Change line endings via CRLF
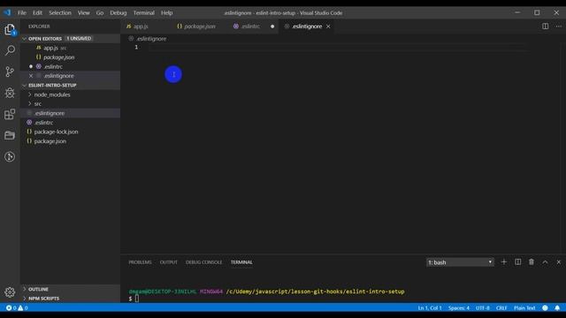 [501, 308]
